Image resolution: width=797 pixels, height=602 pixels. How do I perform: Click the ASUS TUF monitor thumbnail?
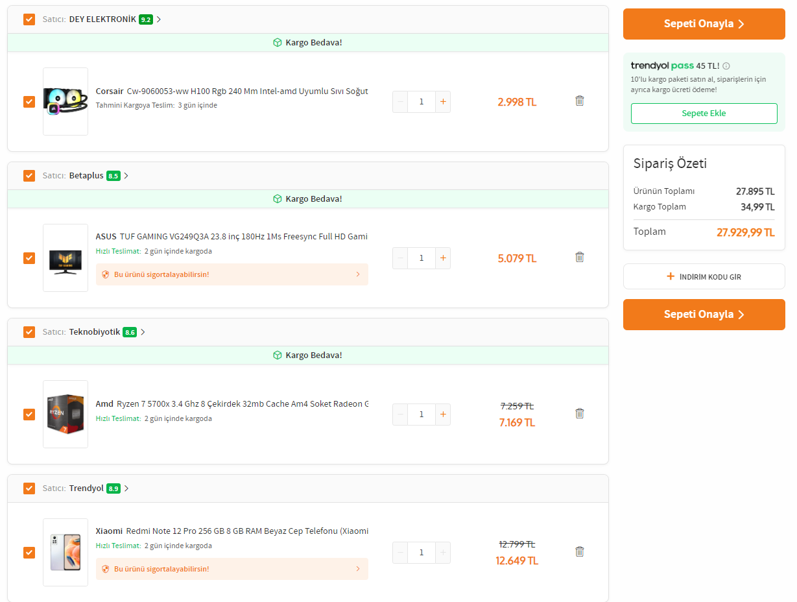(x=65, y=258)
